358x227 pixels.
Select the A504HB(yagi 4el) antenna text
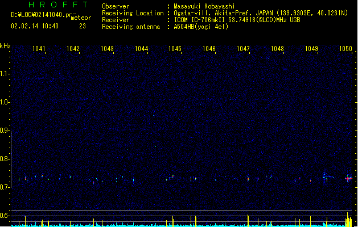coord(201,27)
